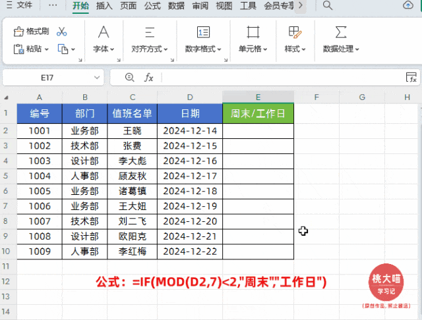The width and height of the screenshot is (422, 320).
Task: Open the 数据处理 sigma icon
Action: point(341,32)
